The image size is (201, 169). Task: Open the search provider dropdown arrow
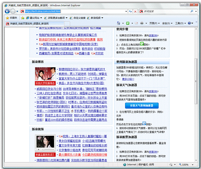click(196, 11)
